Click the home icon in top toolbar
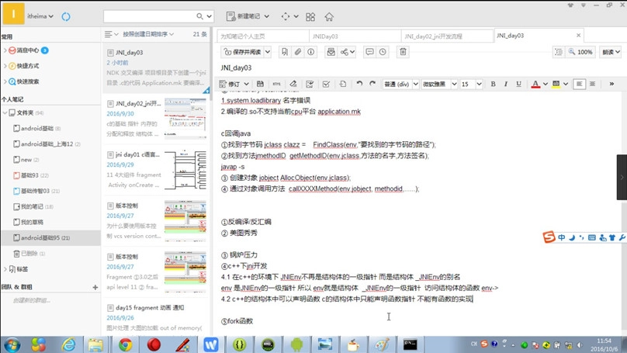The width and height of the screenshot is (627, 353). click(x=329, y=17)
